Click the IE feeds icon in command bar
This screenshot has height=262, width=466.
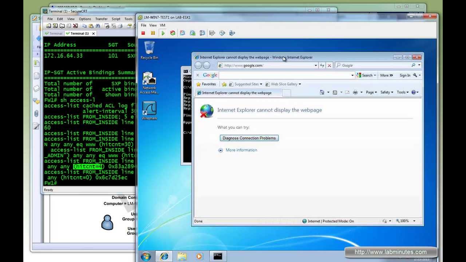tap(335, 92)
